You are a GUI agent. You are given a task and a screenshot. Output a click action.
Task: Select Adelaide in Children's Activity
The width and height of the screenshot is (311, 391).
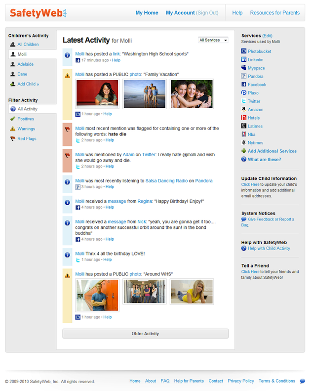coord(26,64)
